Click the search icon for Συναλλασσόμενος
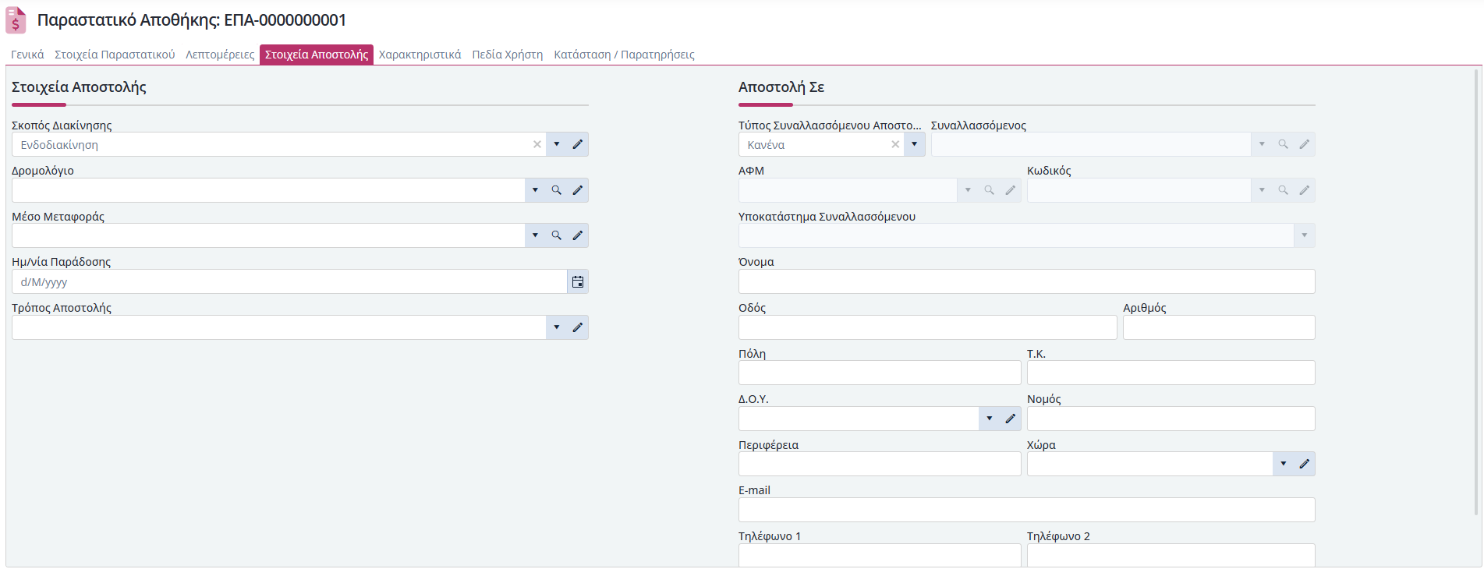The height and width of the screenshot is (569, 1484). coord(1283,144)
